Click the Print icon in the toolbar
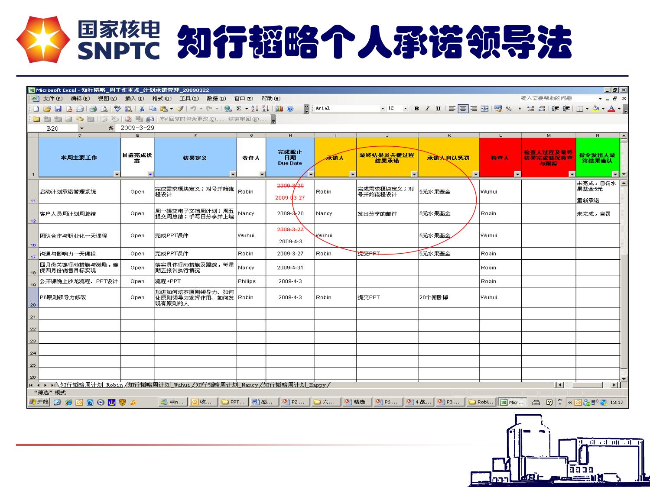The image size is (650, 487). point(93,109)
